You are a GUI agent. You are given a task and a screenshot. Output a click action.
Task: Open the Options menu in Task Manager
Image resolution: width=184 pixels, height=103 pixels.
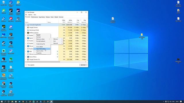30,15
